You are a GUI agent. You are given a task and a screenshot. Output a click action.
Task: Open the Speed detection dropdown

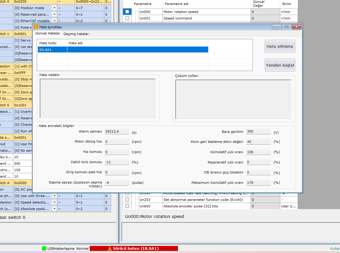point(54,202)
